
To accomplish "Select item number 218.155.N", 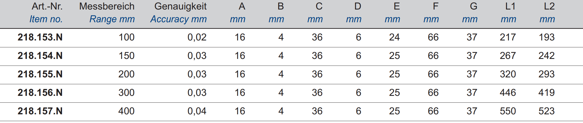I will [40, 74].
